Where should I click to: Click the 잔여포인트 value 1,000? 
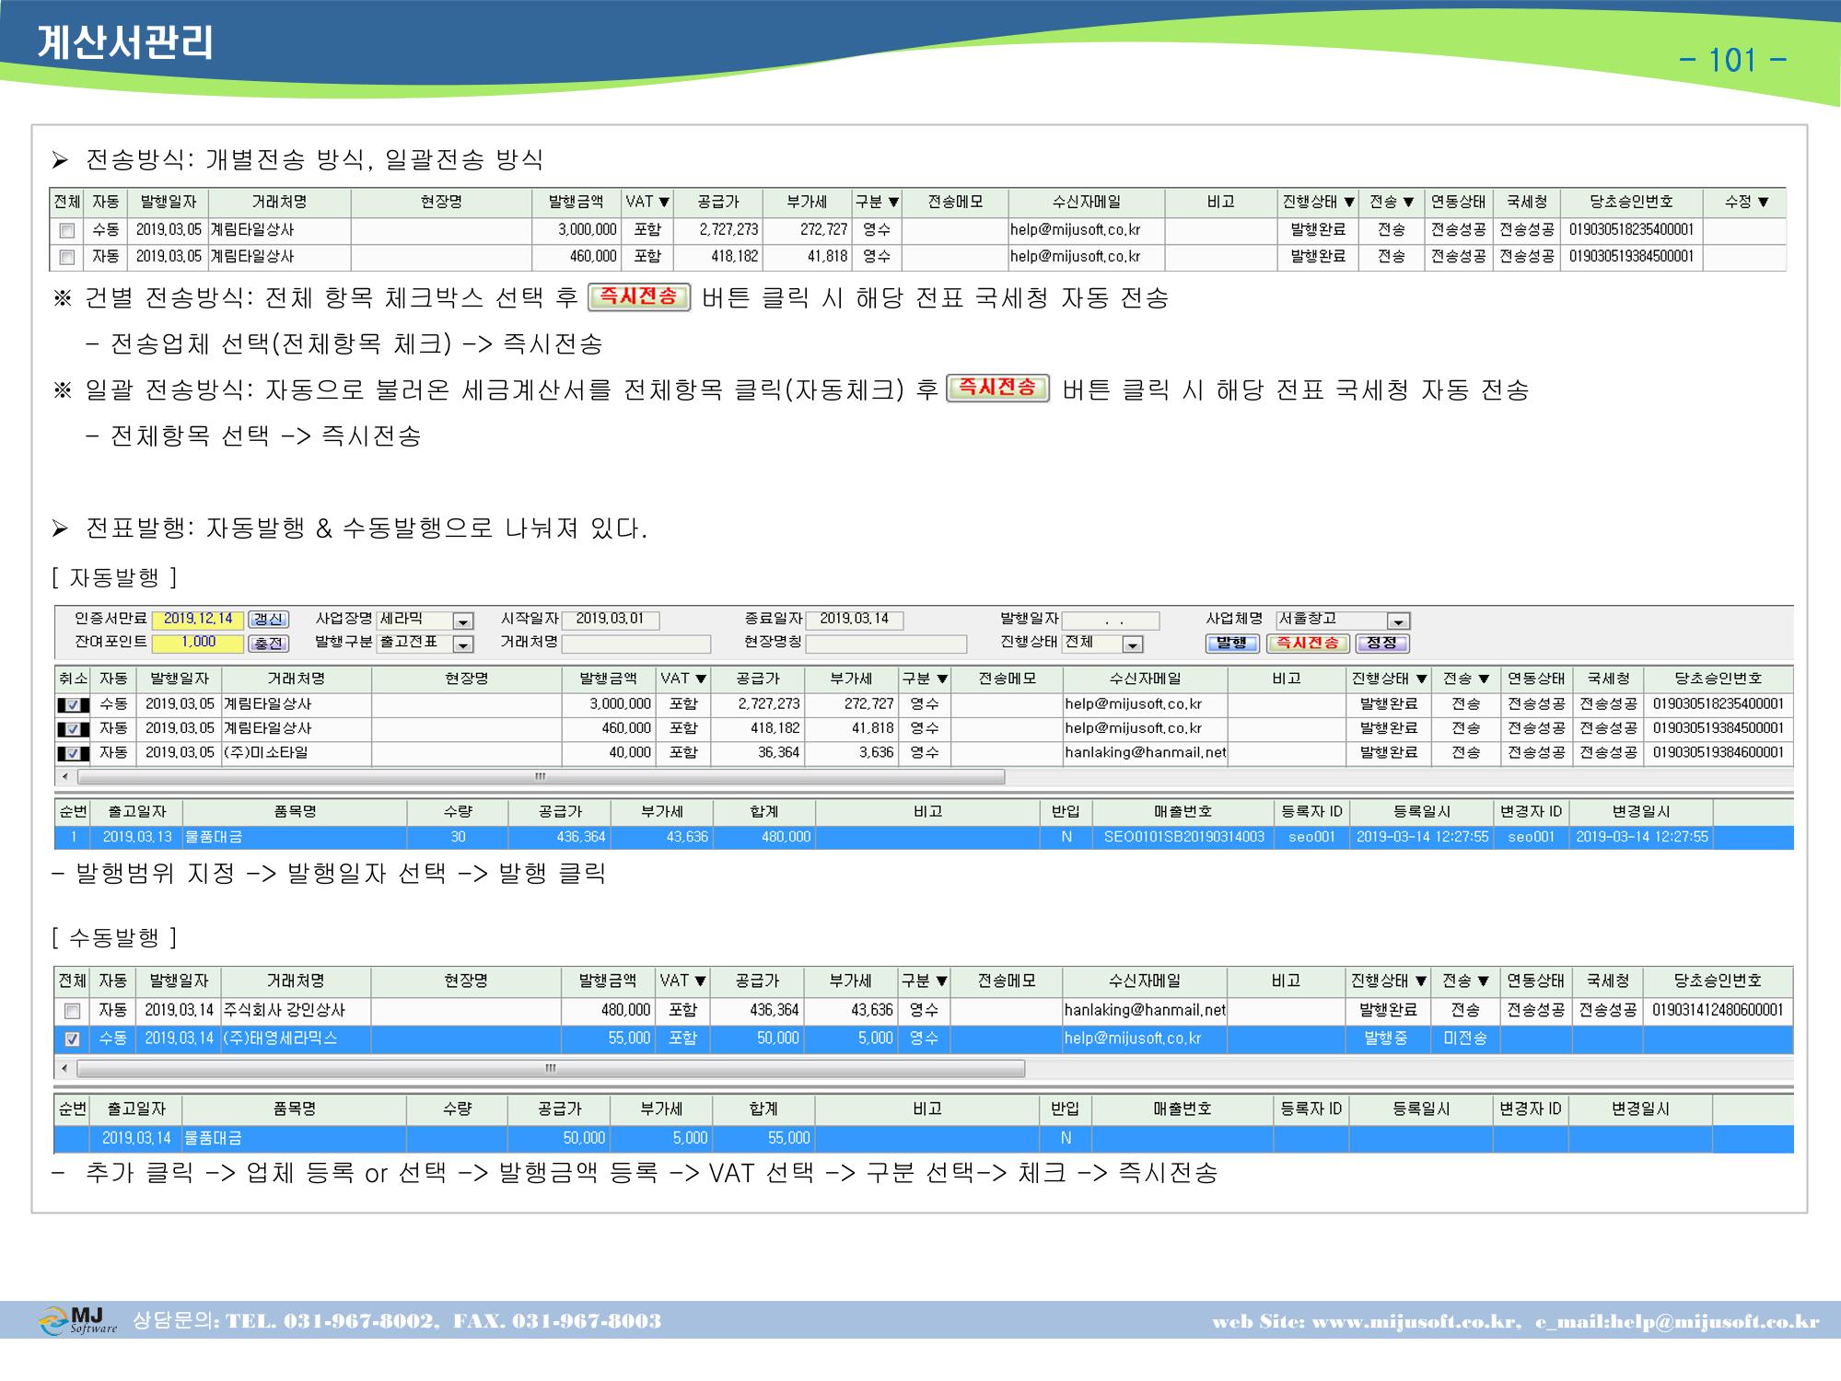[198, 643]
